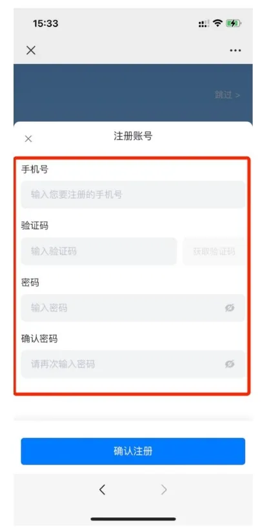Screen dimensions: 280x527
Task: Tap the blue 确认注册 button
Action: click(x=133, y=451)
